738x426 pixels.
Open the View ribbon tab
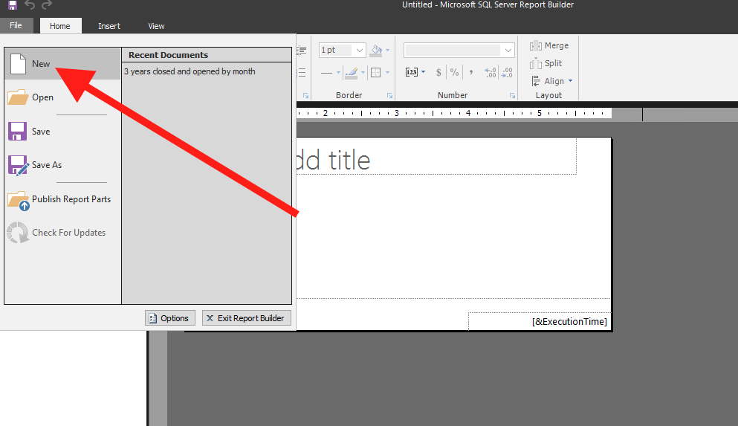tap(156, 26)
